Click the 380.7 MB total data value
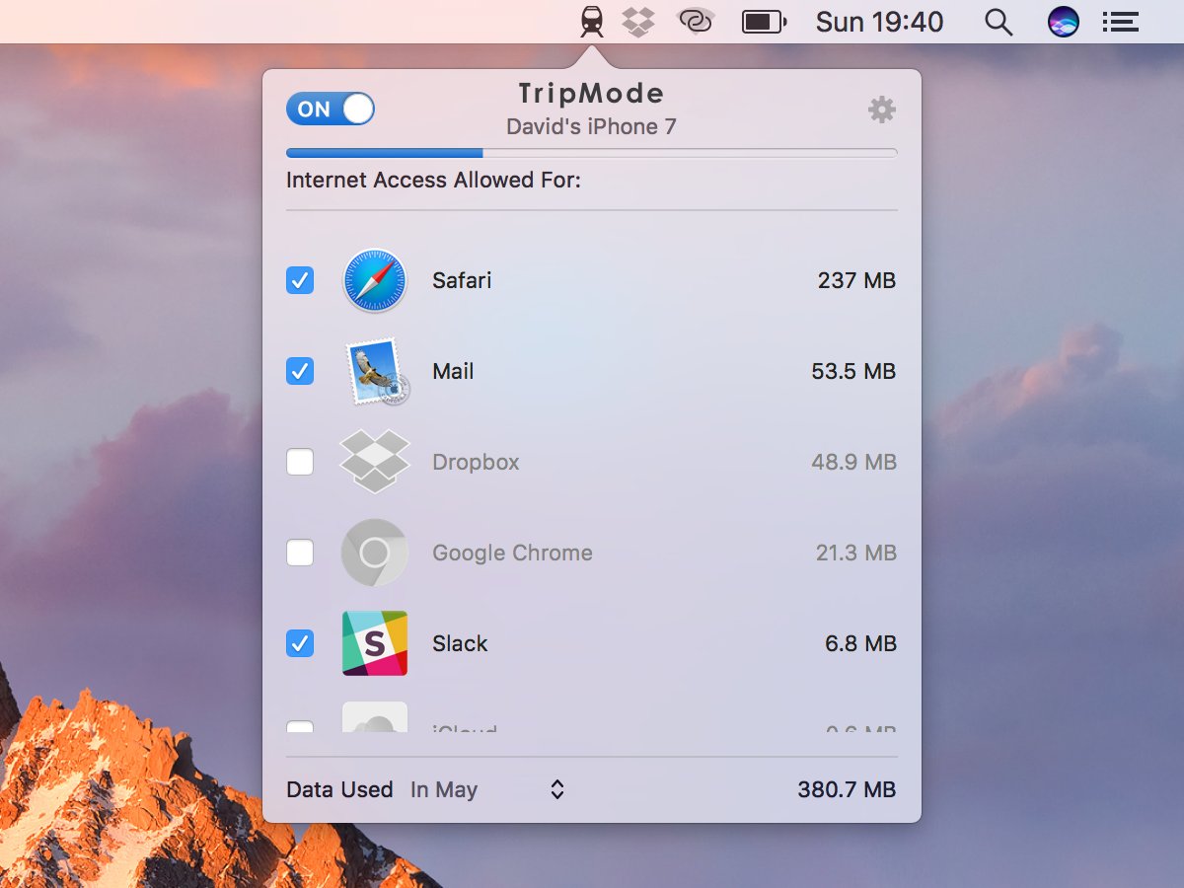Image resolution: width=1184 pixels, height=888 pixels. [x=847, y=789]
